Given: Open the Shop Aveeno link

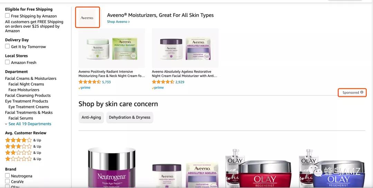Looking at the screenshot, I should click(x=118, y=22).
